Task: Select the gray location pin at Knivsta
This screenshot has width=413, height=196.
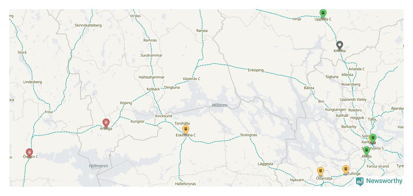Action: [339, 46]
